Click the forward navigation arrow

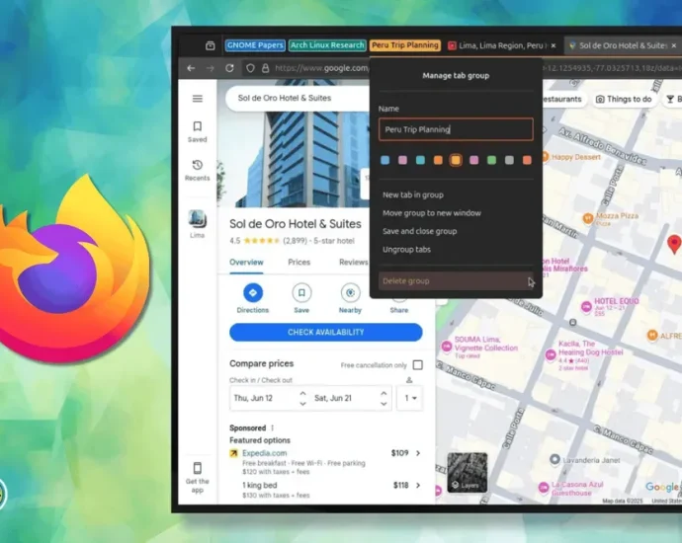[x=211, y=68]
